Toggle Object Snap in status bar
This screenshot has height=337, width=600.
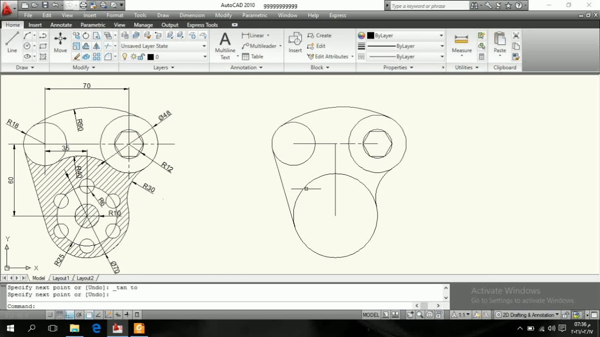(89, 315)
